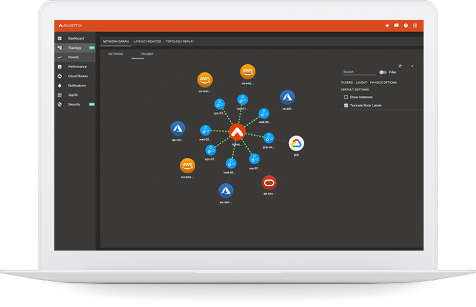Click the vnet-02 gateway node

point(206,131)
